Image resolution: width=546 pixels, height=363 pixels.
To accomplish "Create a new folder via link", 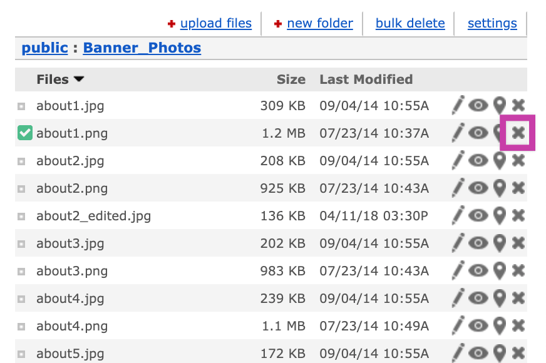I will (x=320, y=23).
